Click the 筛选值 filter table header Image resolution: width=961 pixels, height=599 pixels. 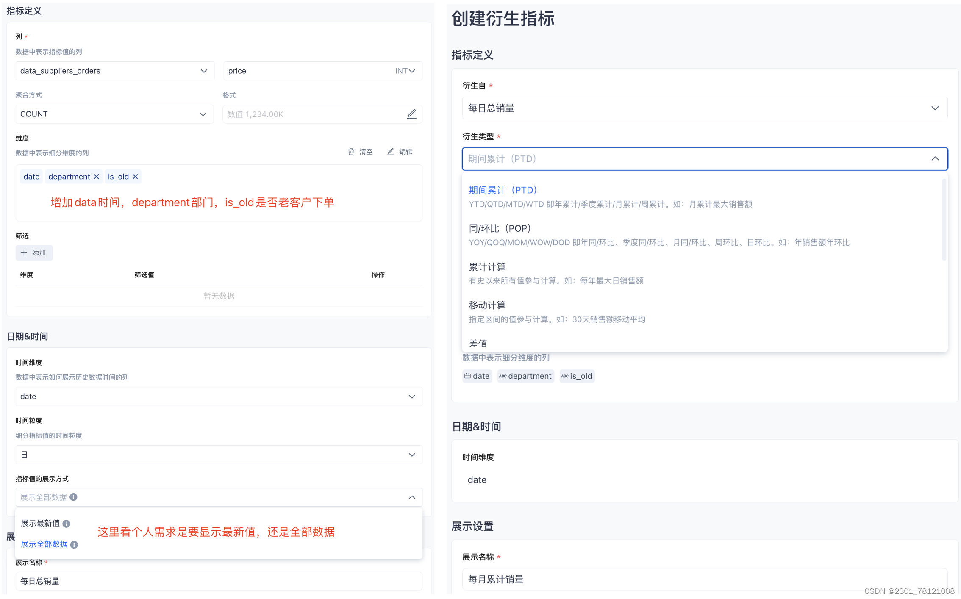pos(144,275)
